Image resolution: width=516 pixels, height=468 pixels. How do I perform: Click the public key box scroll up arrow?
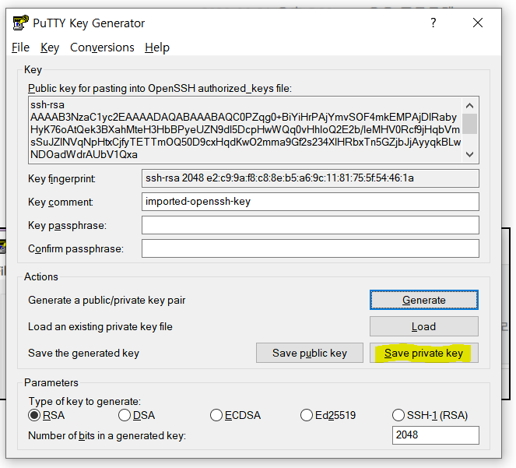click(x=470, y=106)
